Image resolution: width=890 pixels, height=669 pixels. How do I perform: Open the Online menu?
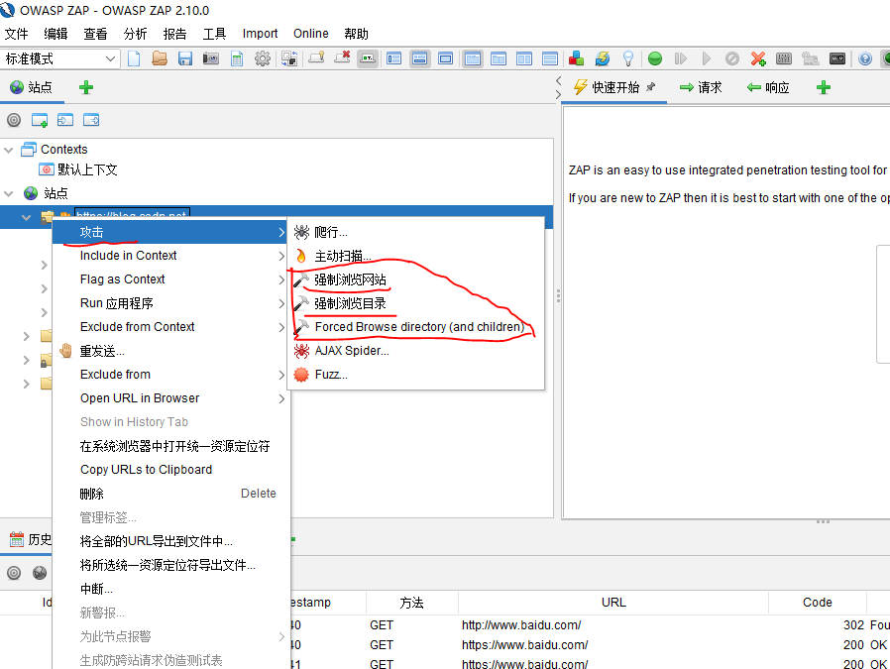click(x=310, y=34)
